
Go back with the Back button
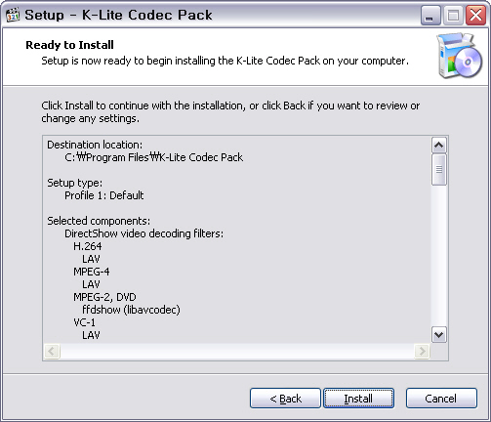click(285, 398)
